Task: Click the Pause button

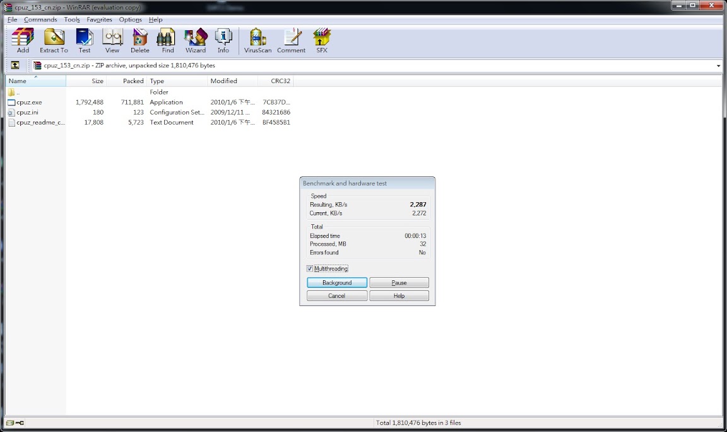Action: click(x=399, y=283)
